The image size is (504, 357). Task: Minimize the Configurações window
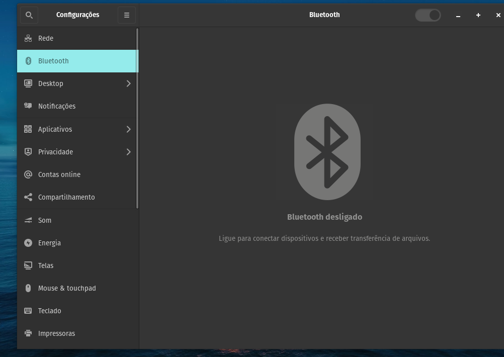pos(458,15)
